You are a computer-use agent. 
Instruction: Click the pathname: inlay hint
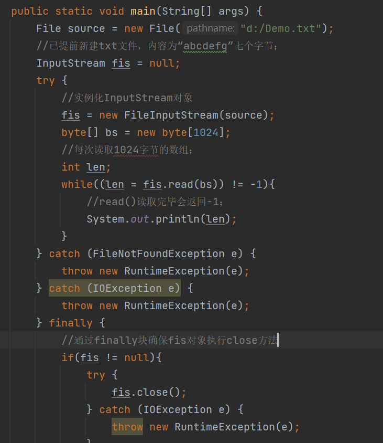click(x=211, y=28)
